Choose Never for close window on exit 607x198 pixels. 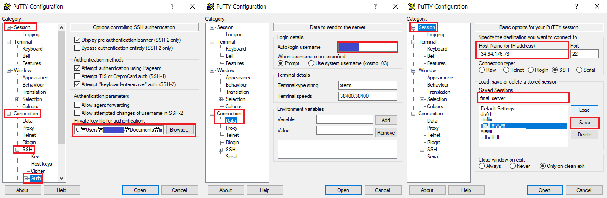(513, 166)
